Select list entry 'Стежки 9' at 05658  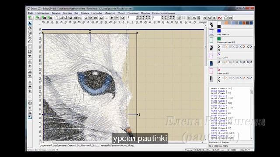point(221,128)
